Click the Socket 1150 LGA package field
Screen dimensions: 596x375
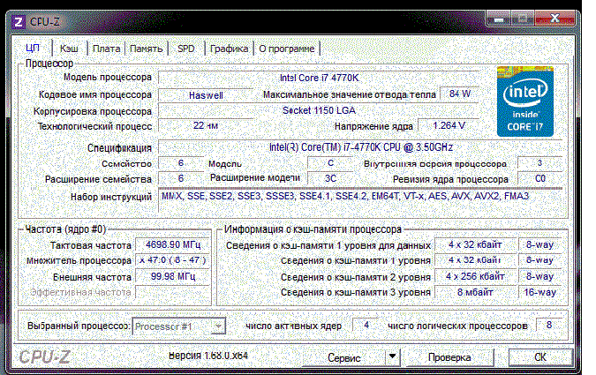(x=319, y=110)
